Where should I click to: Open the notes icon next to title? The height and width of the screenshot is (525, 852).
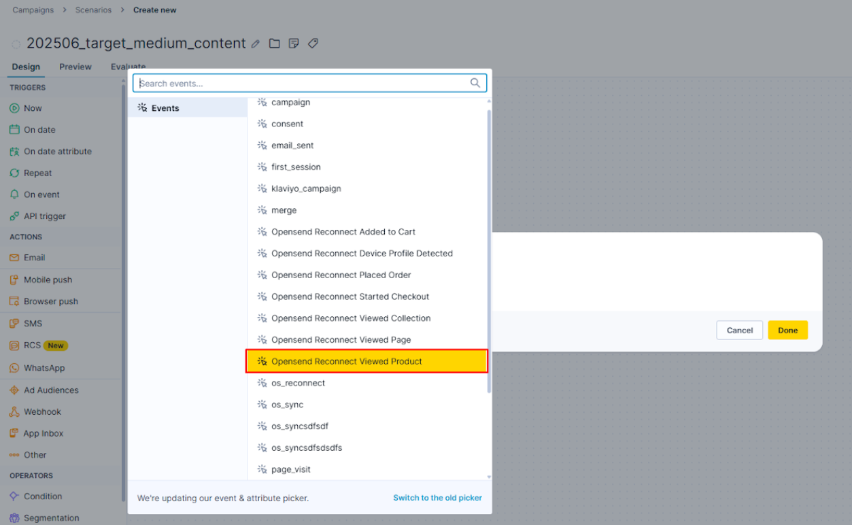(x=294, y=44)
